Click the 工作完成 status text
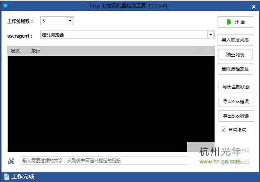The width and height of the screenshot is (260, 182). [x=23, y=177]
